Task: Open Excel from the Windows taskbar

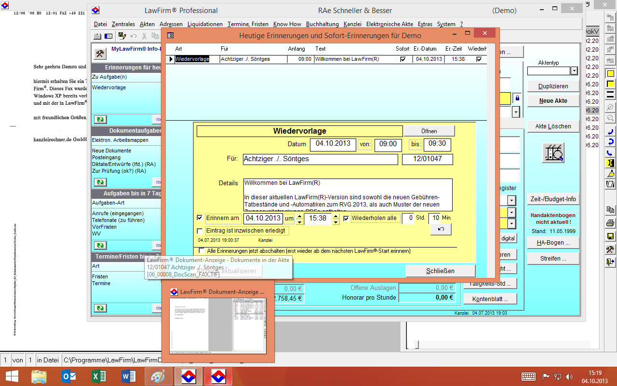Action: click(x=98, y=376)
